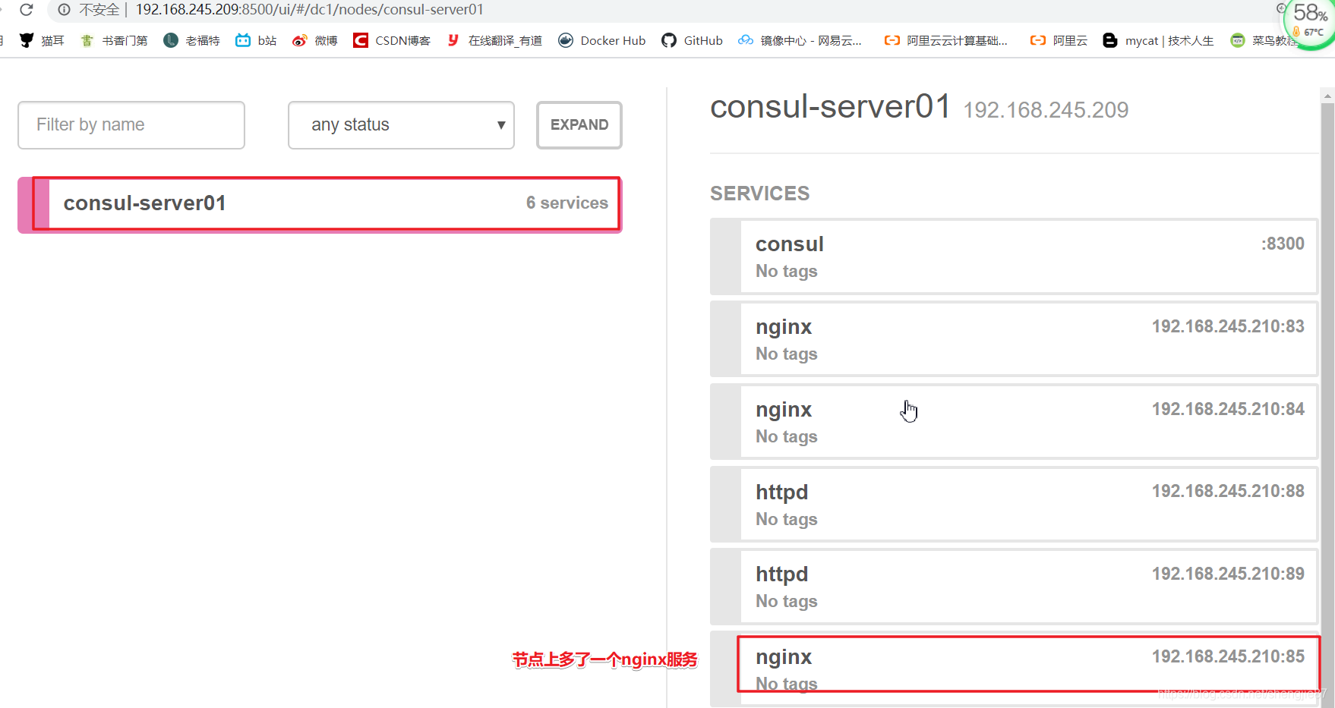Open nginx service at 192.168.245.210:84
The width and height of the screenshot is (1335, 708).
coord(1014,422)
